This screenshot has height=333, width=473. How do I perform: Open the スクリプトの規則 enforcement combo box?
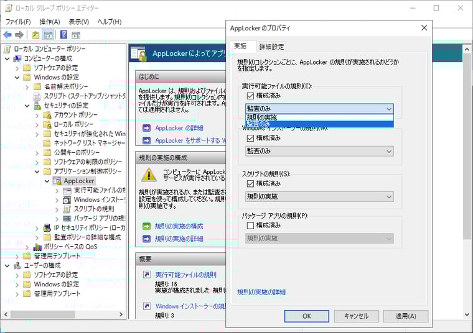(319, 196)
